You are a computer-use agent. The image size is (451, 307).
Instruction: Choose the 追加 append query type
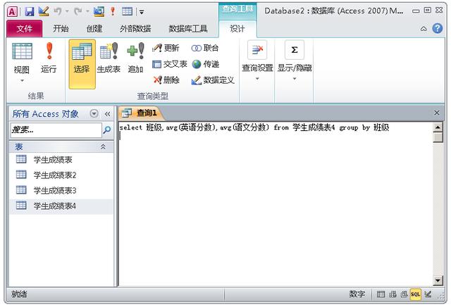coord(135,58)
